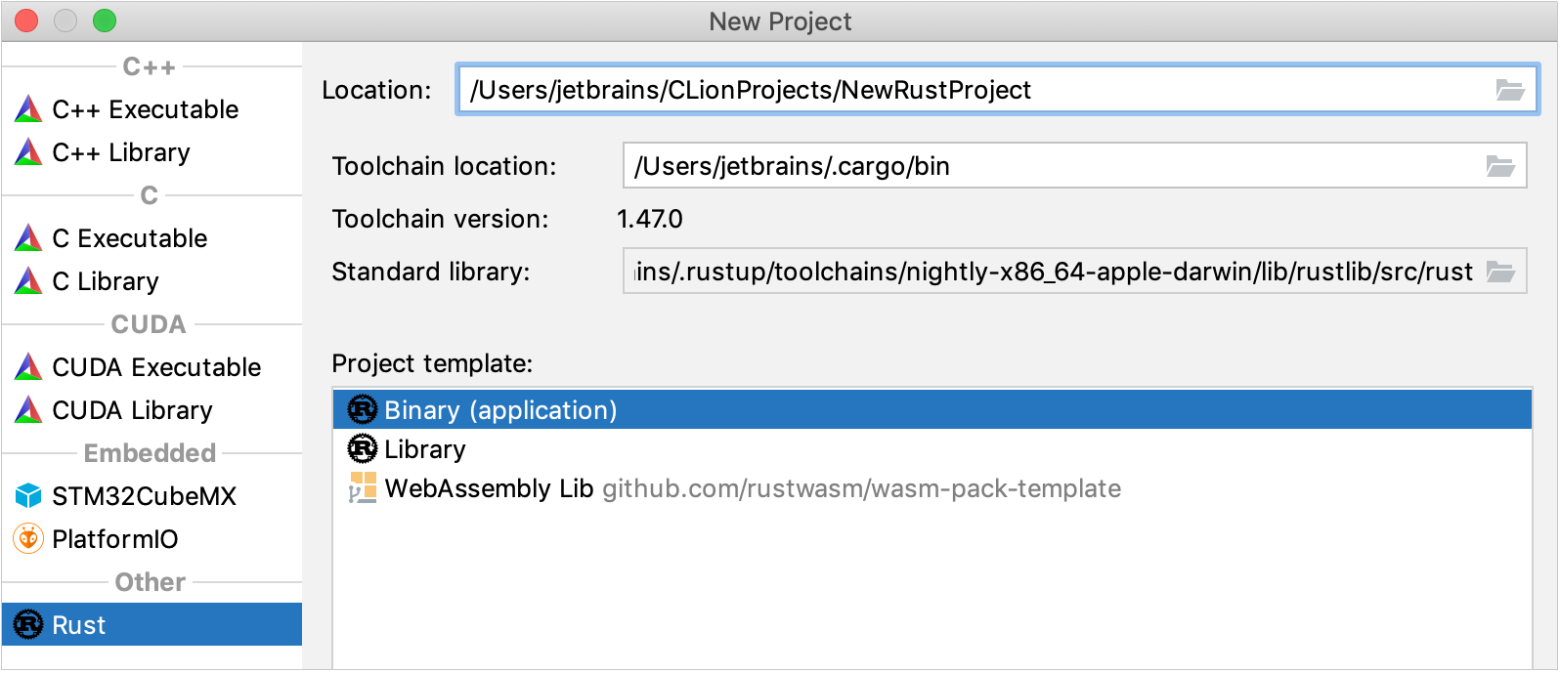The image size is (1560, 673).
Task: Click the C Library CMake icon
Action: (x=28, y=281)
